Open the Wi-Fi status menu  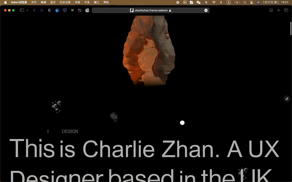point(214,3)
